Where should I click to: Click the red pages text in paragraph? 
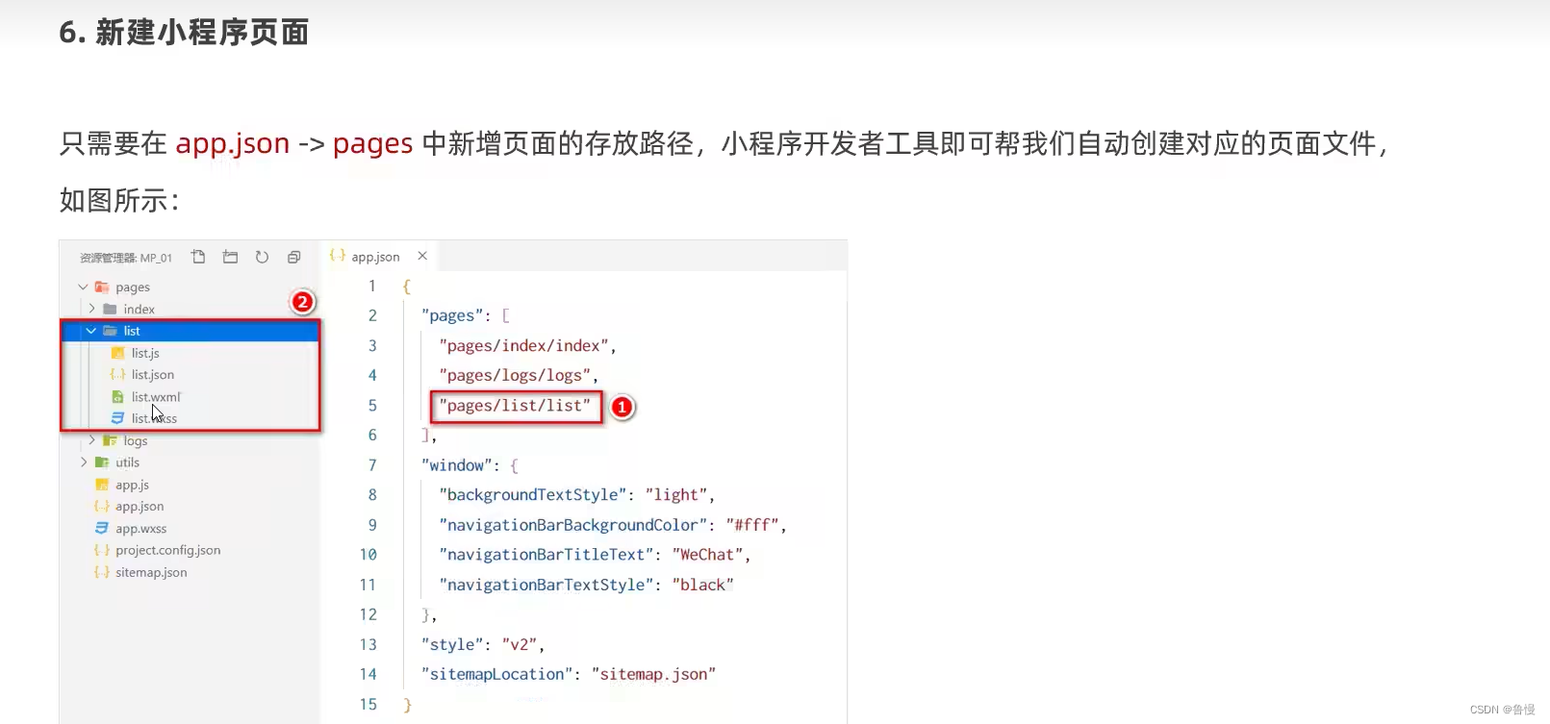coord(373,144)
